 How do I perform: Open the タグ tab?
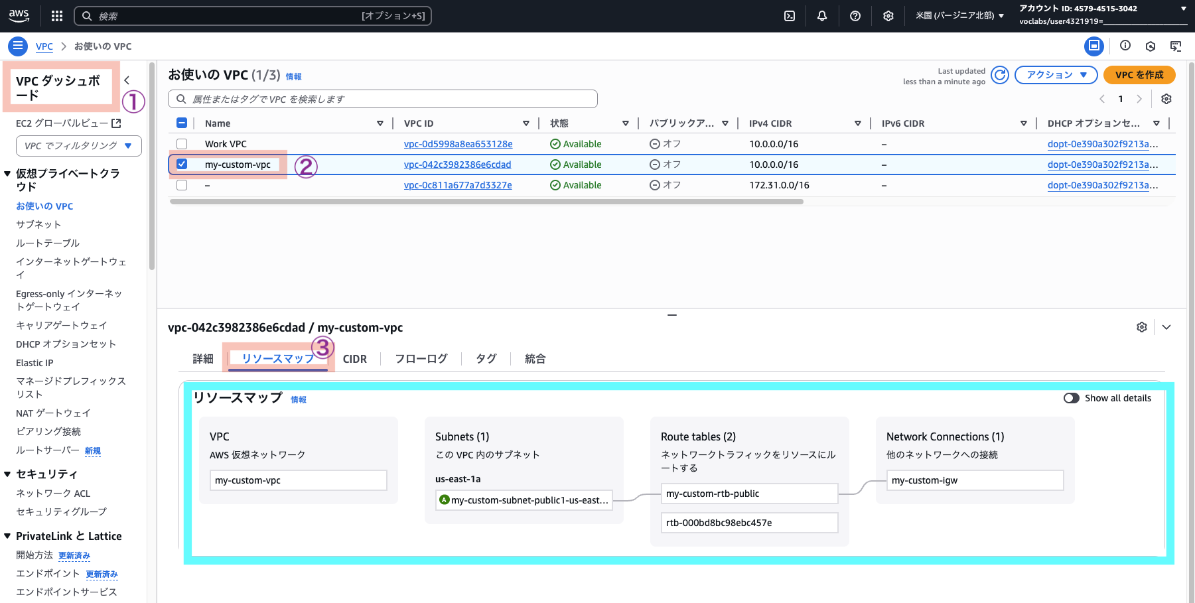point(486,359)
